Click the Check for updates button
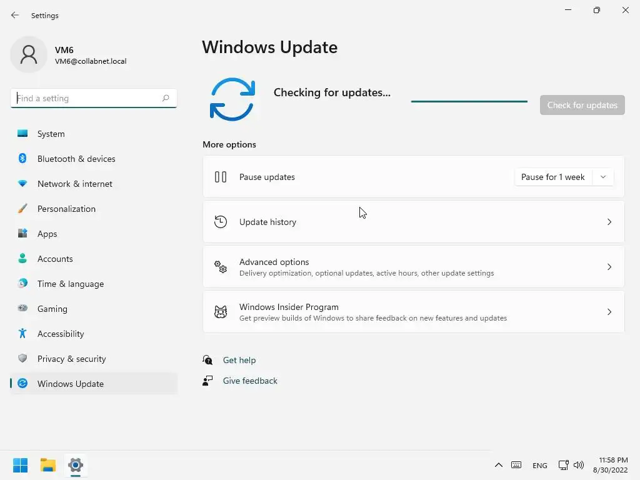The height and width of the screenshot is (480, 640). pos(582,105)
